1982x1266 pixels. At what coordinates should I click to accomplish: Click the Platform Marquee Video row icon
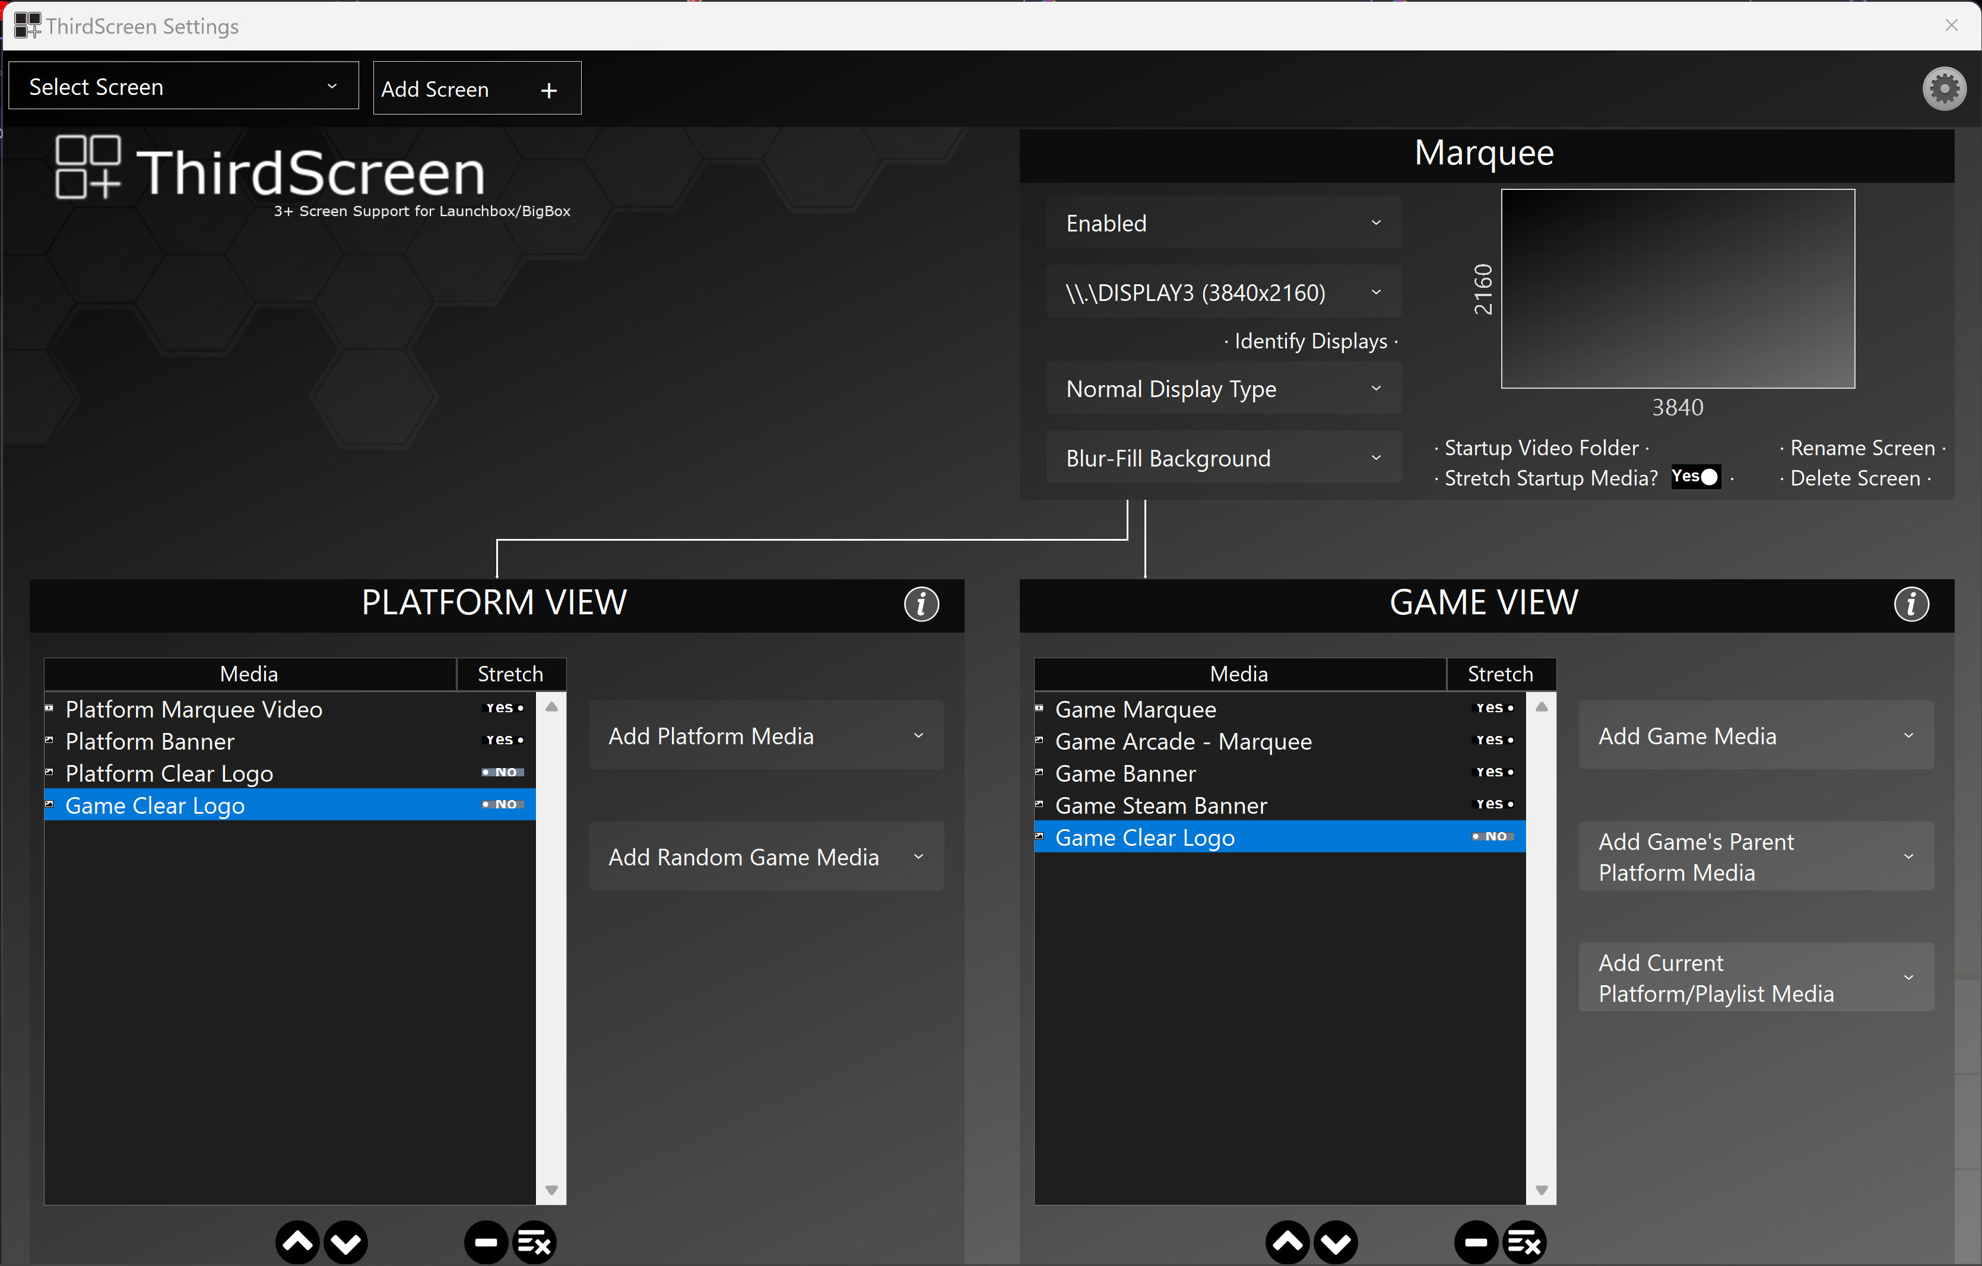tap(49, 708)
